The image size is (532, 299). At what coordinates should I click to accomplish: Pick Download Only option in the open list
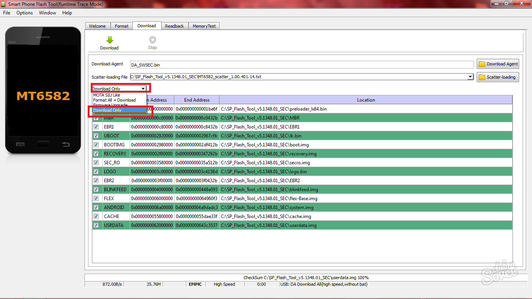click(x=107, y=110)
